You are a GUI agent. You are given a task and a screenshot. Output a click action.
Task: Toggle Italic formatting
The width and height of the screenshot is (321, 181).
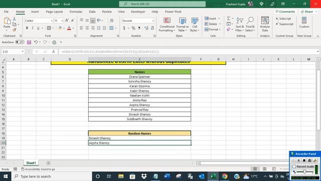click(x=33, y=28)
